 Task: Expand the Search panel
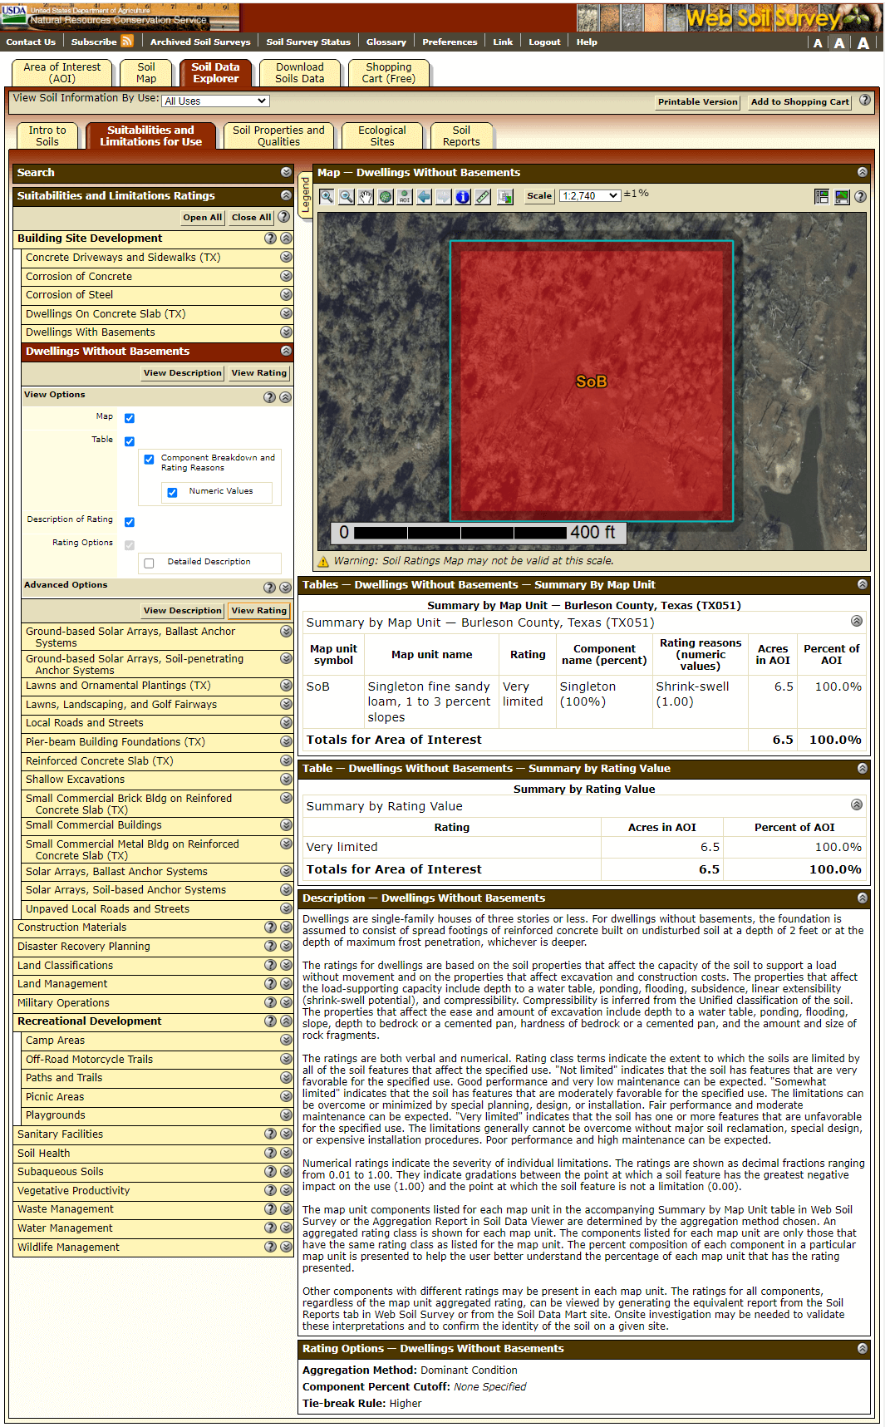(286, 172)
